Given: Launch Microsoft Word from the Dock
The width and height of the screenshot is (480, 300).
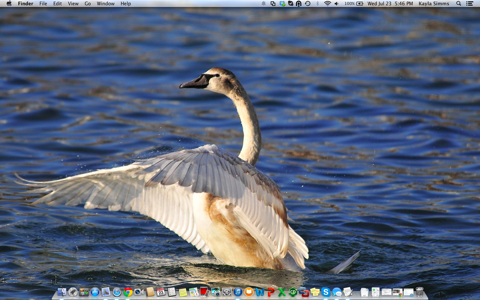Looking at the screenshot, I should point(260,292).
